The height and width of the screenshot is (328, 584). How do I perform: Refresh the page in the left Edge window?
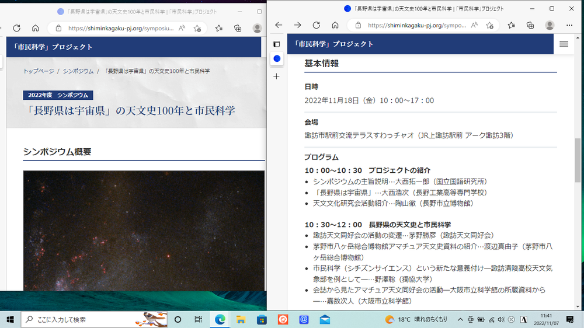(16, 28)
